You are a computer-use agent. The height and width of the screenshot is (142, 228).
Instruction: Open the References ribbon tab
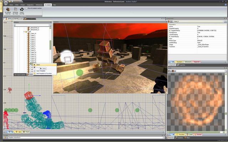[39, 5]
